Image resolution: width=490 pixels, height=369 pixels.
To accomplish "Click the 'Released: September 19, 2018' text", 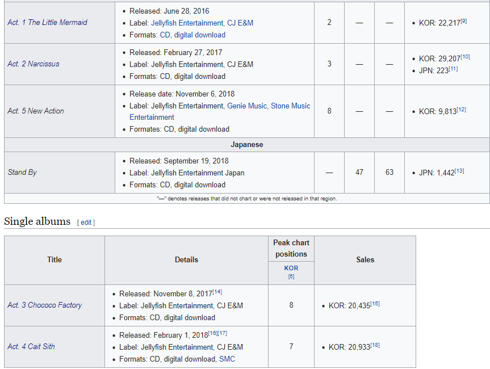I will [179, 161].
